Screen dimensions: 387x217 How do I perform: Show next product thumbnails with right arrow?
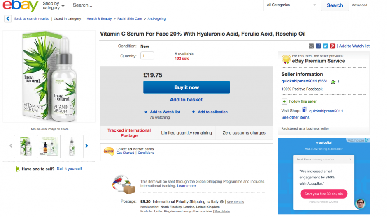(86, 146)
